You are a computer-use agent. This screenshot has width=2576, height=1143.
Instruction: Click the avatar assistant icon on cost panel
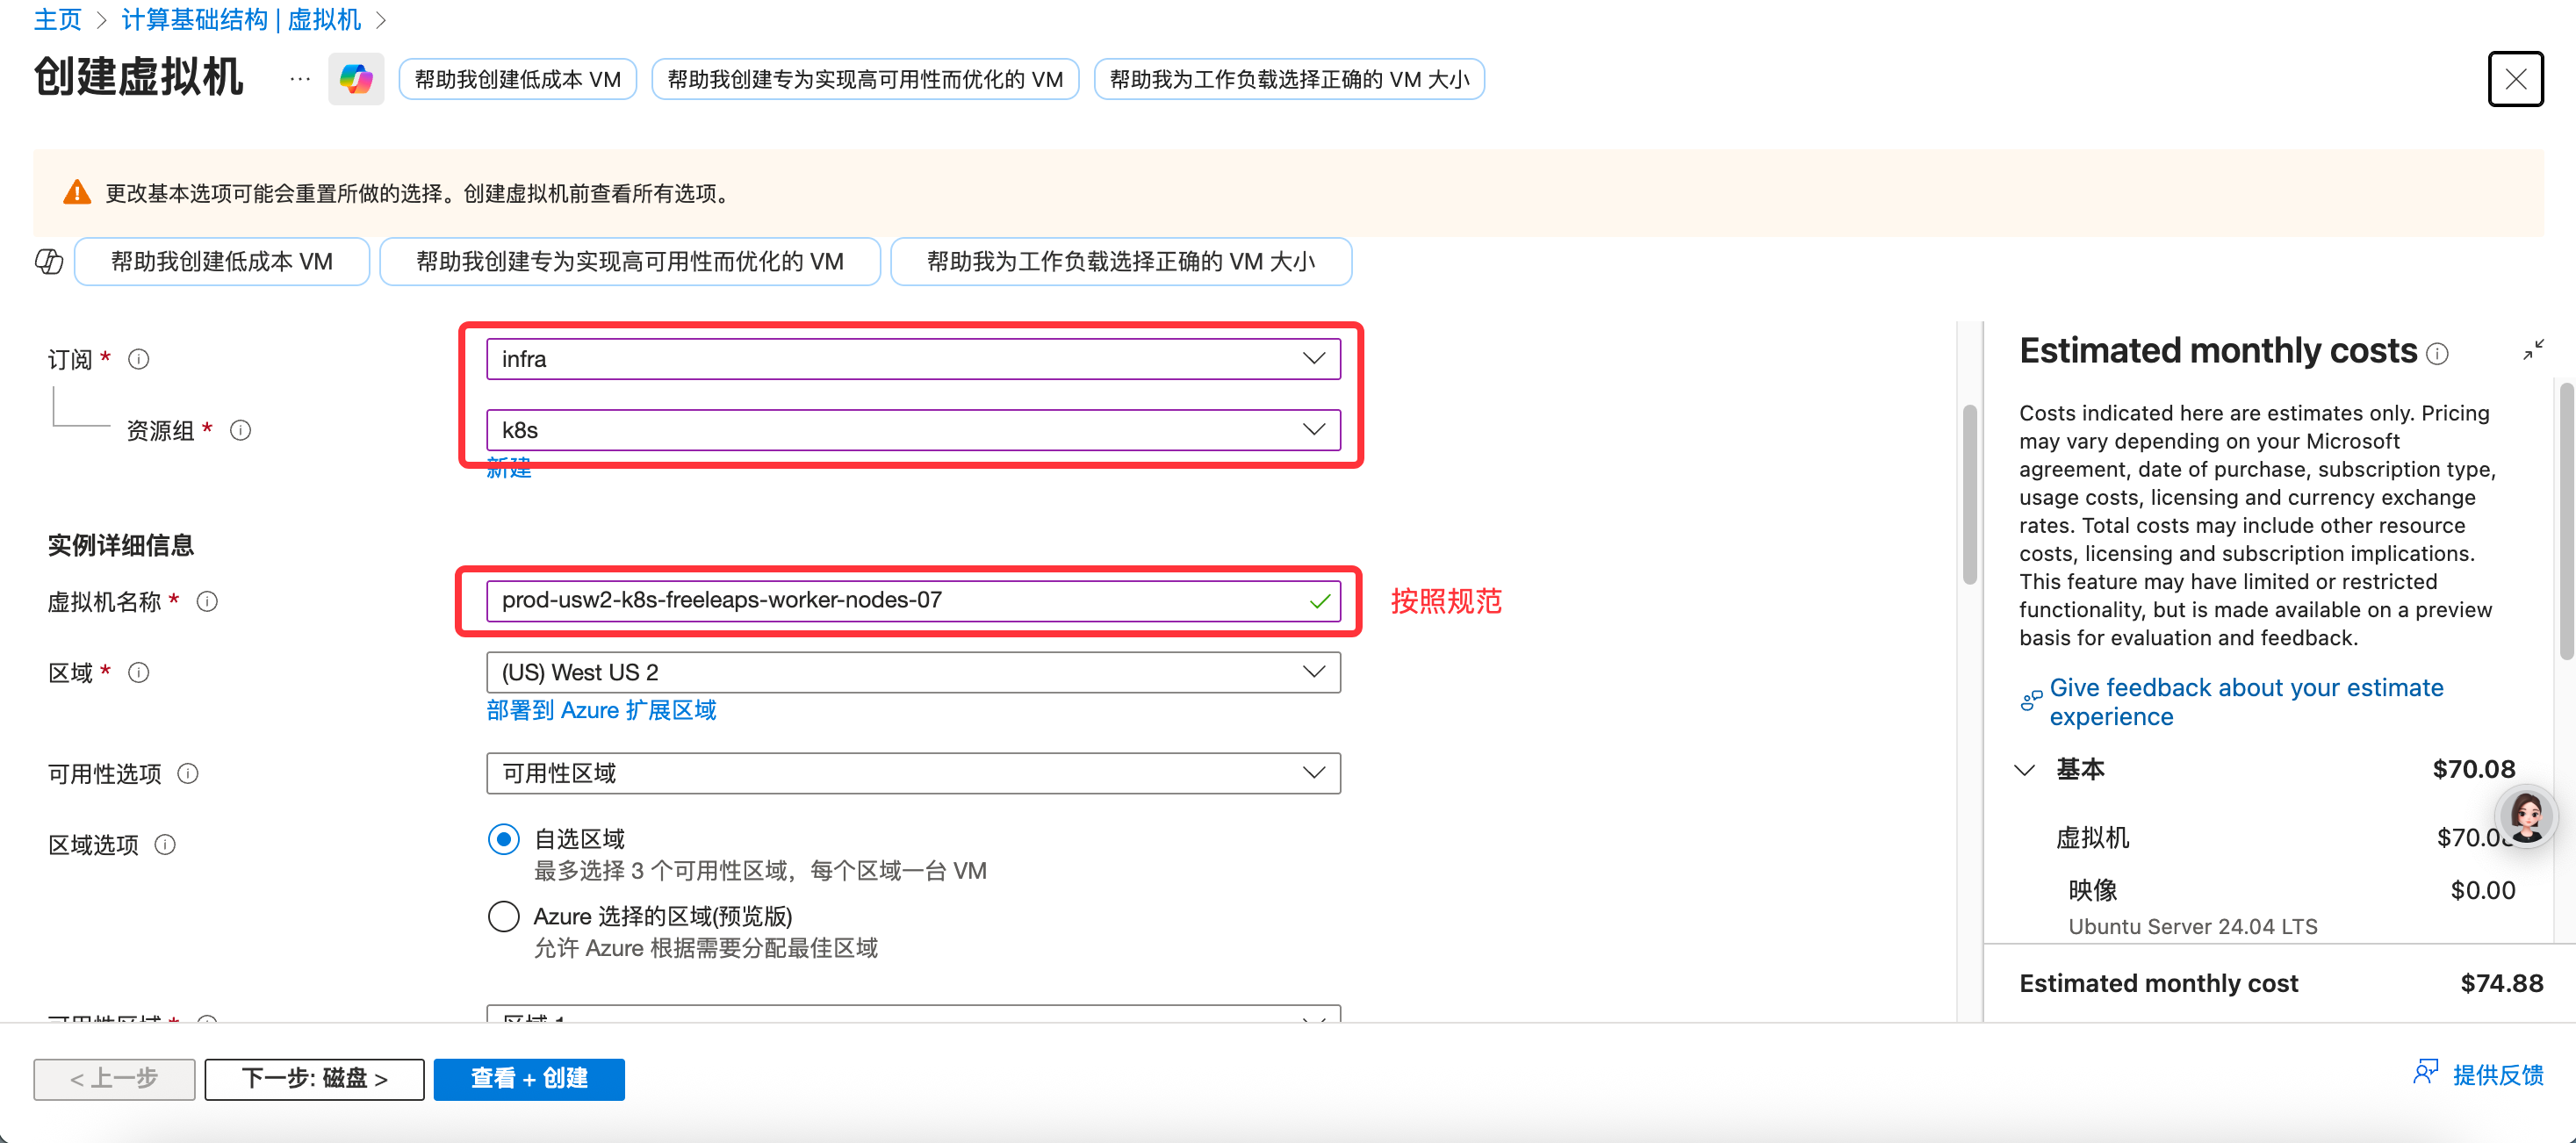(x=2527, y=817)
